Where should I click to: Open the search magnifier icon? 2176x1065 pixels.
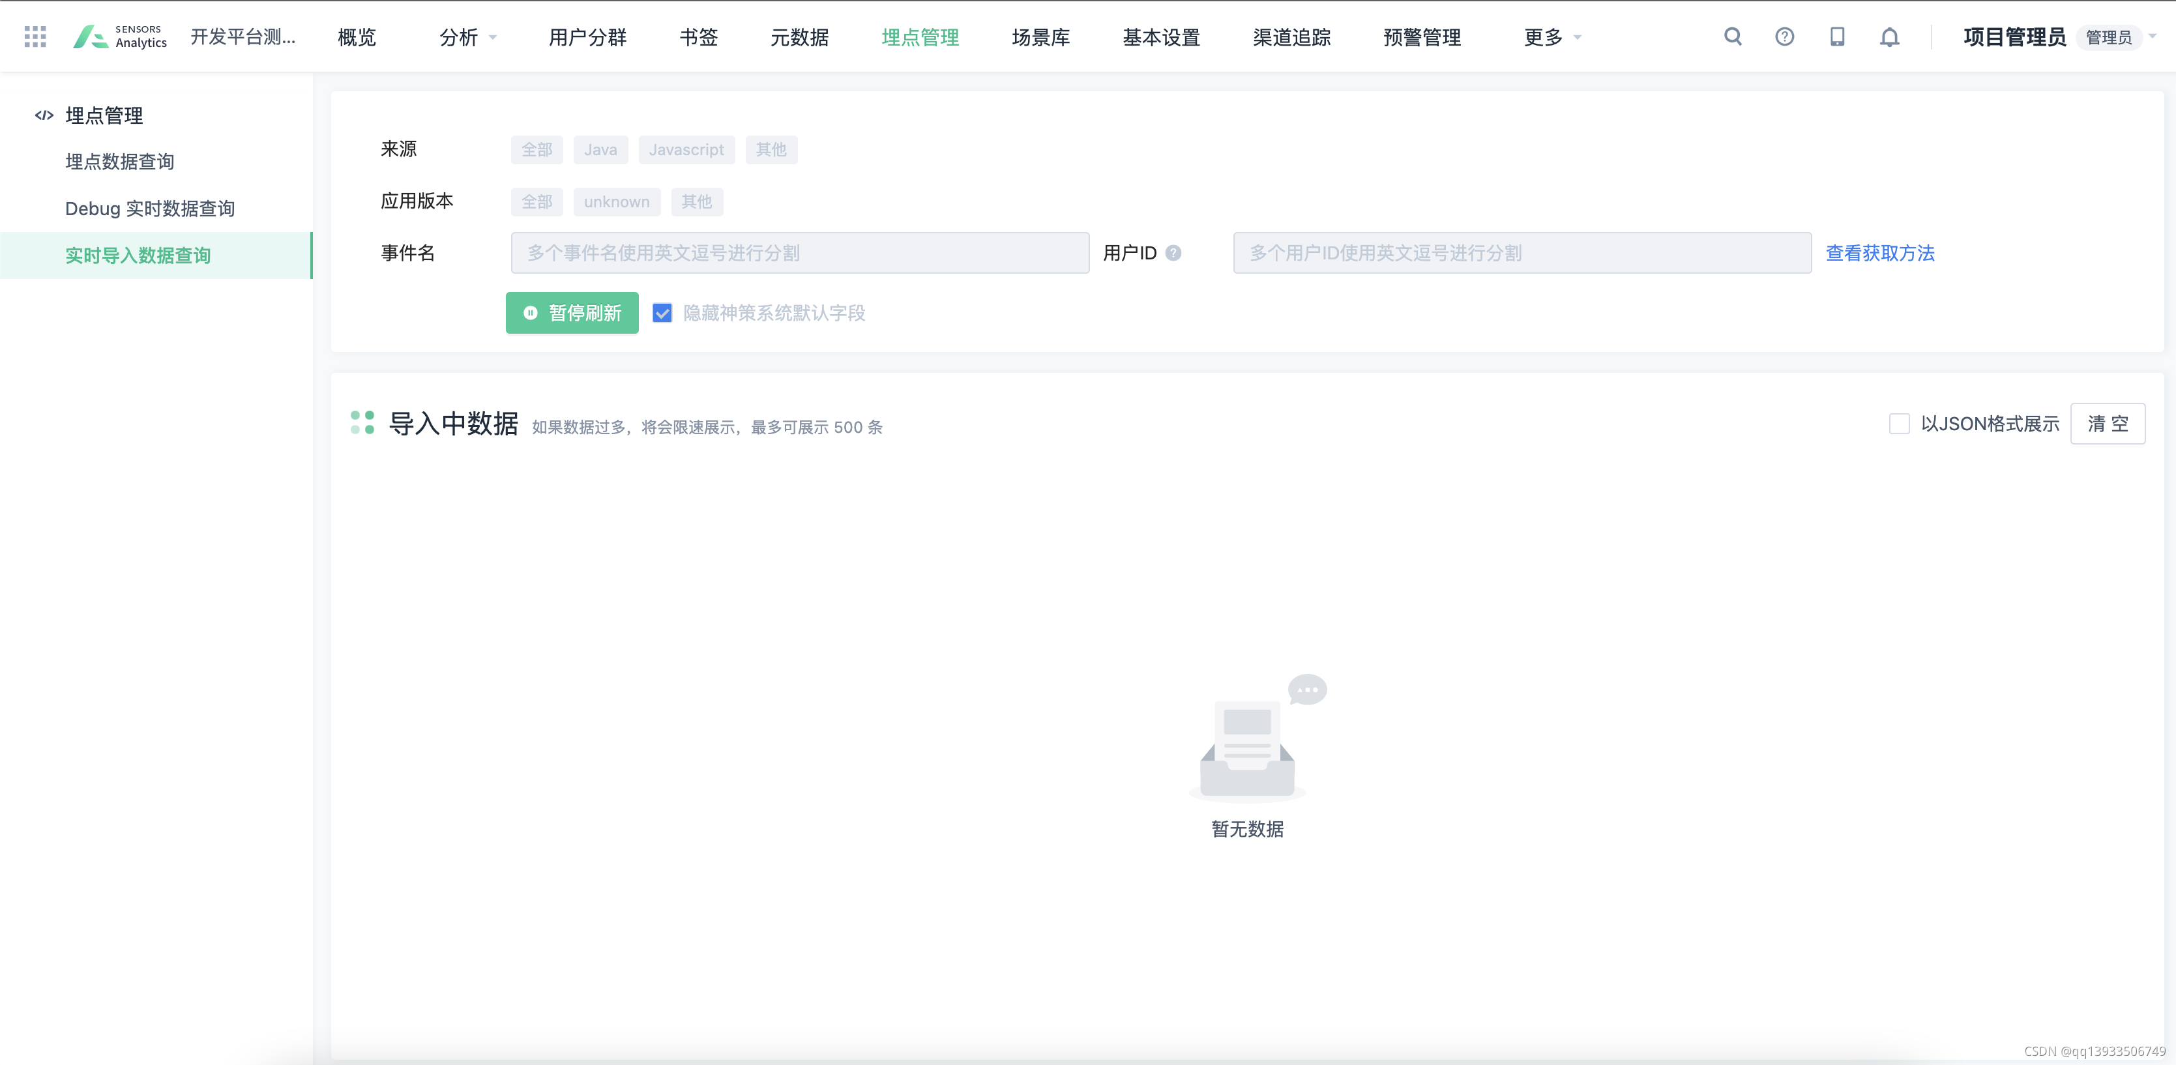coord(1733,36)
